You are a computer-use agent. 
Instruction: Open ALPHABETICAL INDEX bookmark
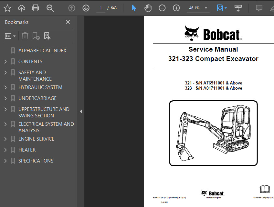tap(42, 51)
